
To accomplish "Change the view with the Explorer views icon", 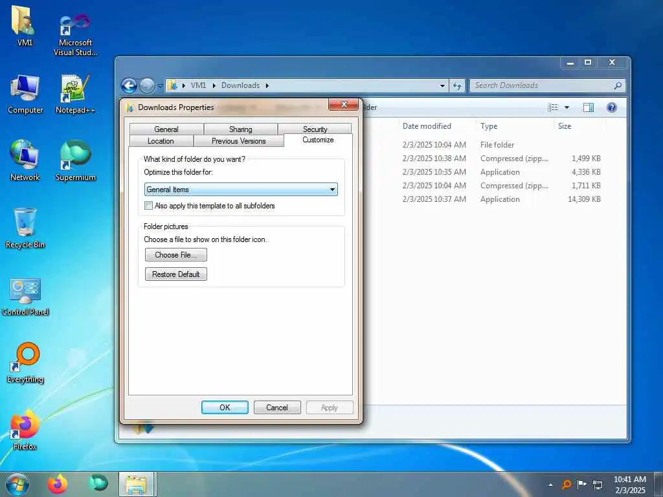I will 553,107.
